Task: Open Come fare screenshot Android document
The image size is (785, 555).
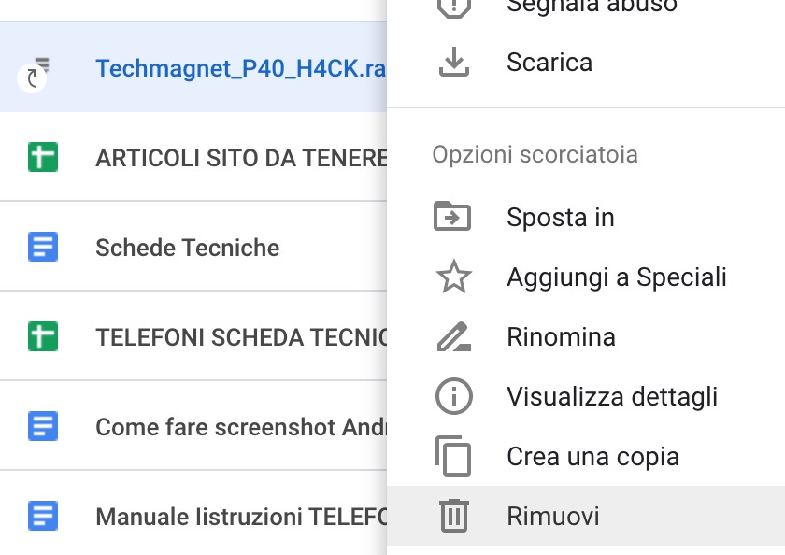Action: pyautogui.click(x=240, y=427)
